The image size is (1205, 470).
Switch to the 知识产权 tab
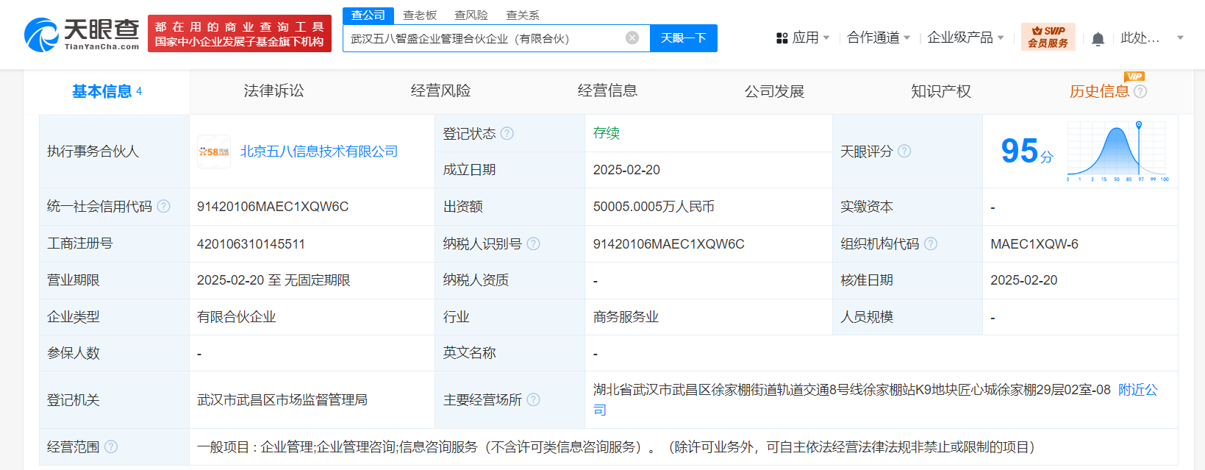tap(941, 91)
